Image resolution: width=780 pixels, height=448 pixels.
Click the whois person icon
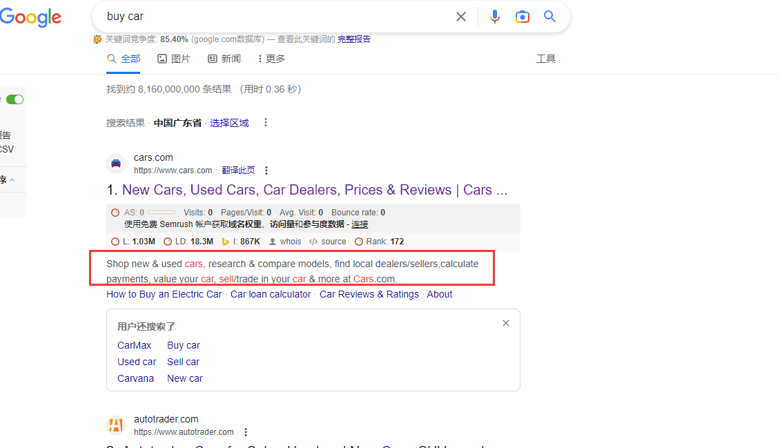(273, 242)
